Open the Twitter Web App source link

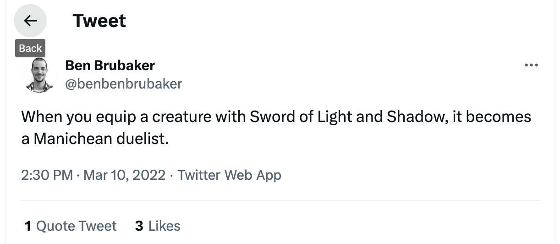point(229,175)
